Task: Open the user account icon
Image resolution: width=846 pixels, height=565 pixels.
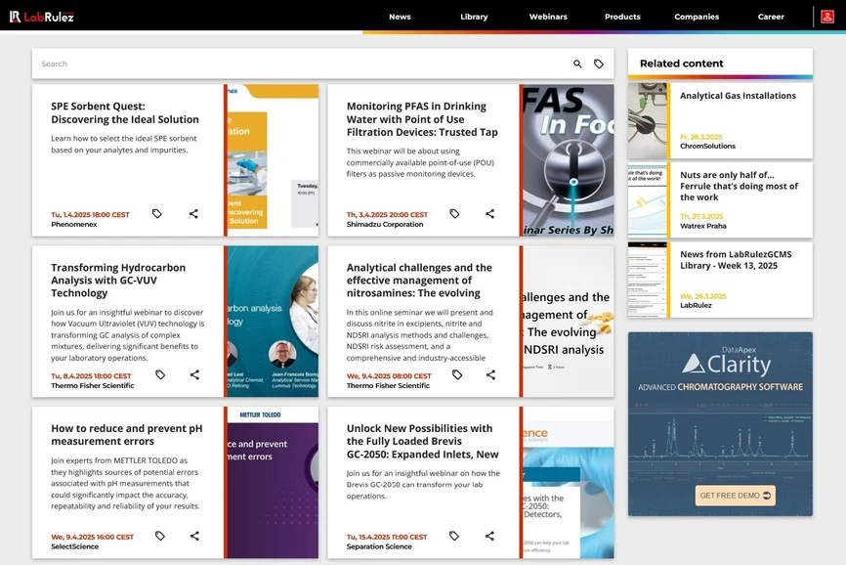Action: [827, 17]
